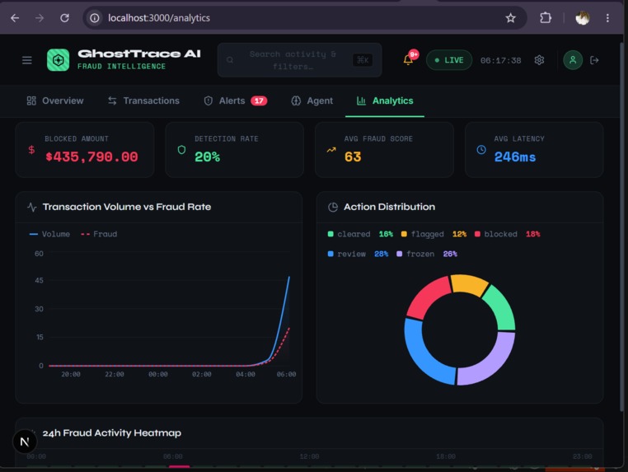The width and height of the screenshot is (628, 472).
Task: Click the yellow flagged legend swatch
Action: (x=404, y=234)
